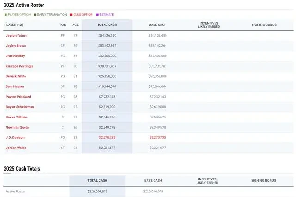Viewport: 296px width, 197px height.
Task: Click the purple ESTIMATE legend square
Action: pyautogui.click(x=98, y=15)
